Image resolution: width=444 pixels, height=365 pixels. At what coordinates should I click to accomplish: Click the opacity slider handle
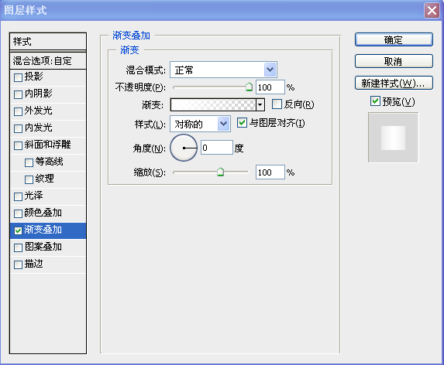click(x=249, y=87)
